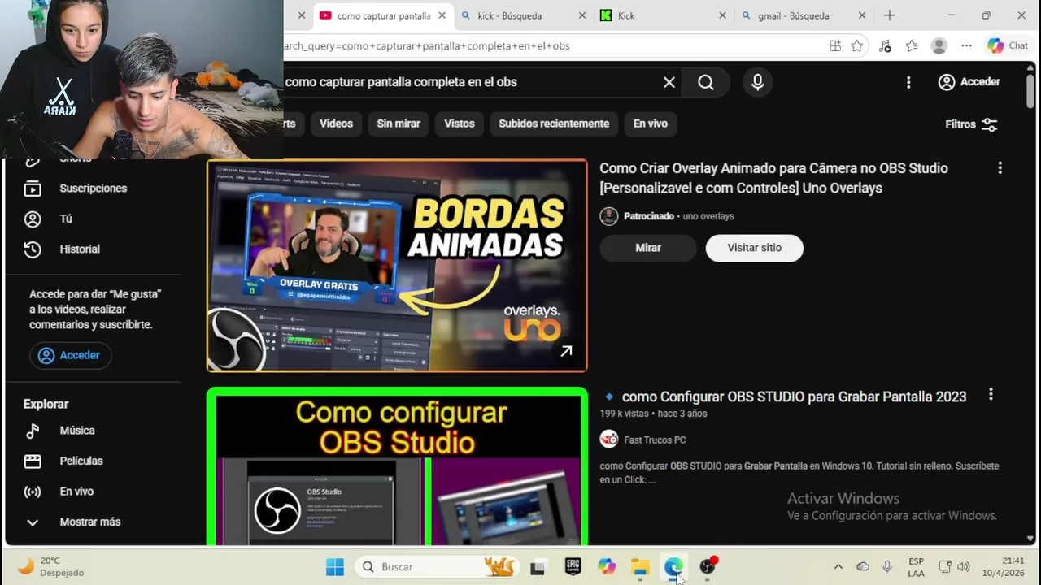This screenshot has width=1041, height=585.
Task: Open the weather widget showing 20°C
Action: pyautogui.click(x=51, y=567)
